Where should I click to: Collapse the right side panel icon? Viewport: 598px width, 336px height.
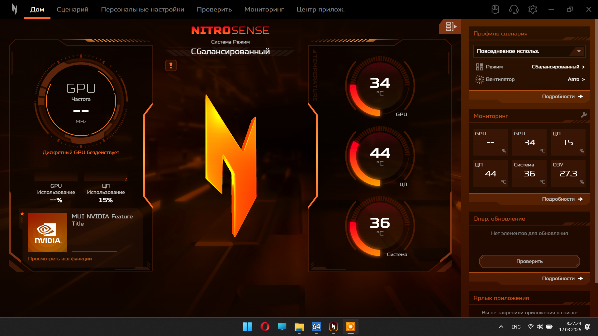coord(450,27)
